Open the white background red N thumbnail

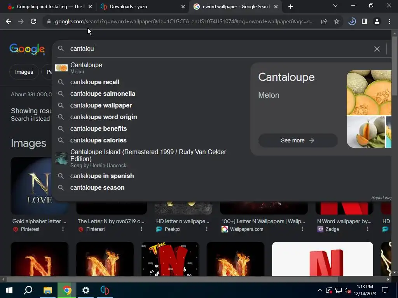pos(322,259)
